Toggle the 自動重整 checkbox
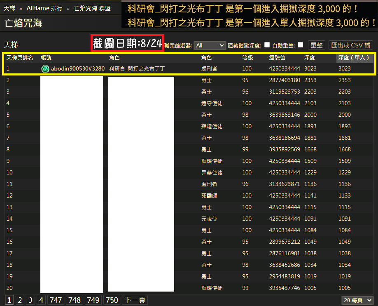This screenshot has width=378, height=306. tap(300, 45)
